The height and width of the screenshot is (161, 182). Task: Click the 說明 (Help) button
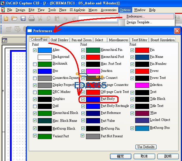coord(168,156)
